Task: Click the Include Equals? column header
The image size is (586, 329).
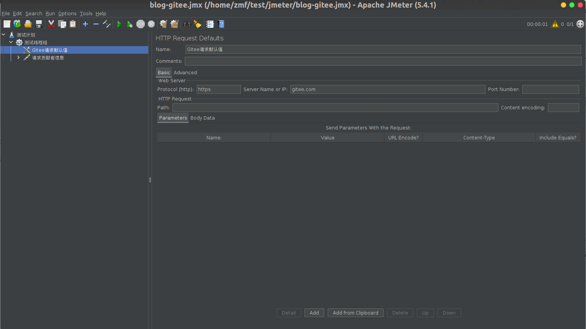Action: tap(558, 137)
